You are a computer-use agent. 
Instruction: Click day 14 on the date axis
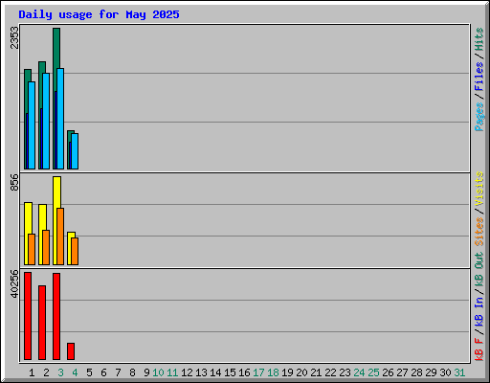pyautogui.click(x=215, y=372)
